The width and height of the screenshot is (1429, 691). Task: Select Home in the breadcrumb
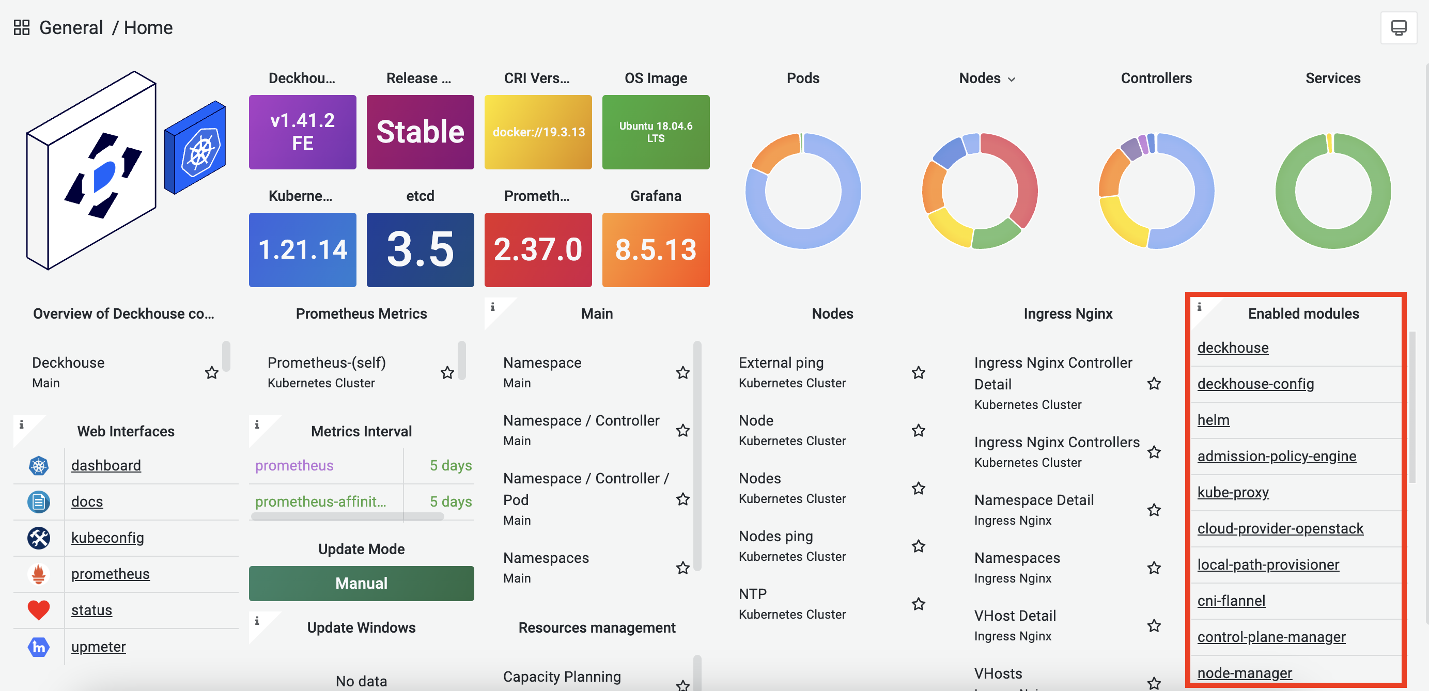(148, 27)
